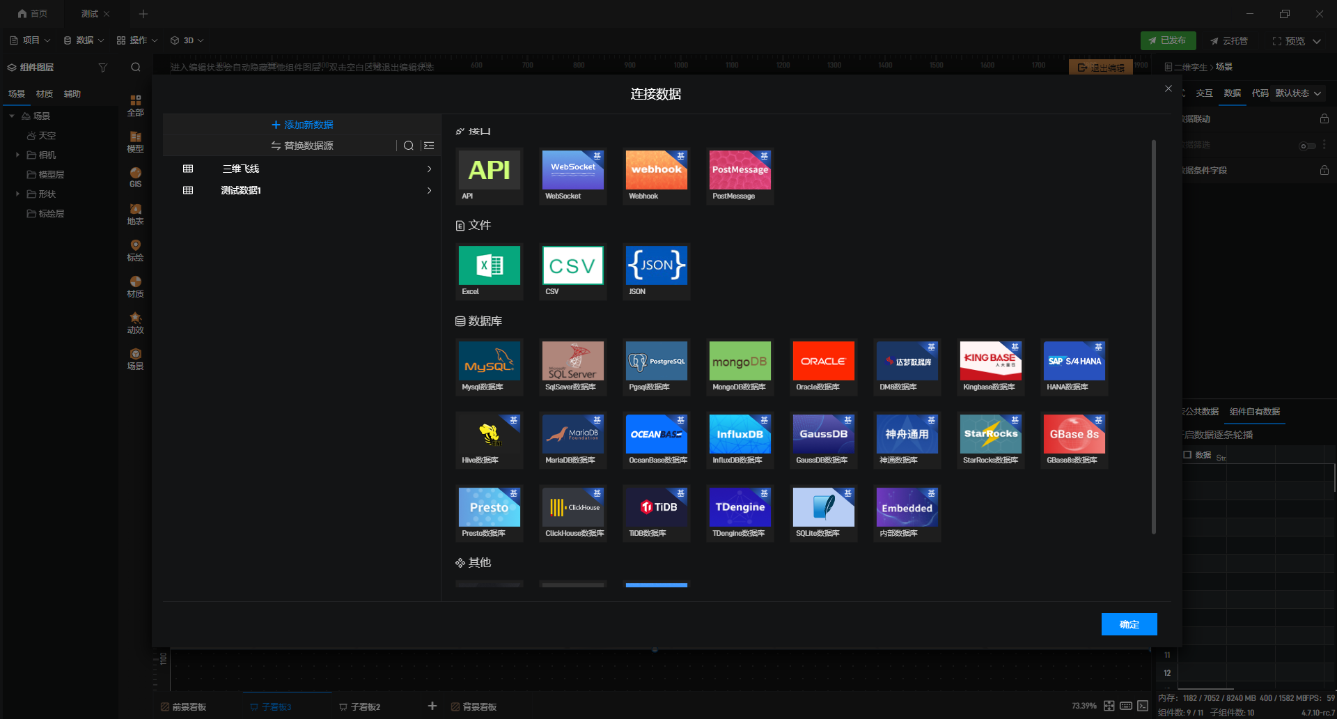Select the OceanBase database tile
Screen dimensions: 1337x719
pos(657,440)
